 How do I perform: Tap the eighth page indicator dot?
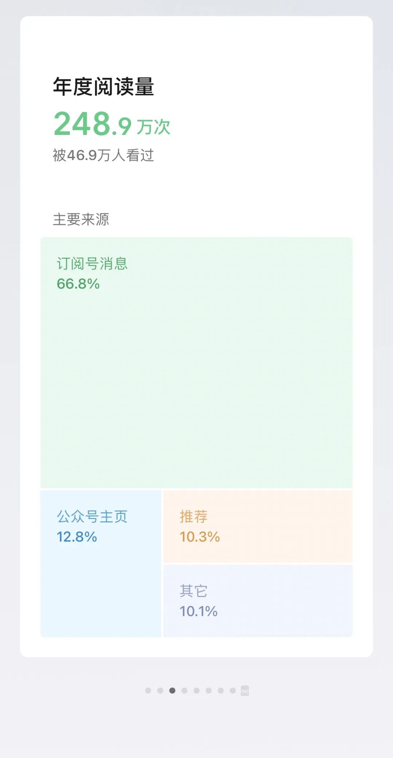pos(233,690)
